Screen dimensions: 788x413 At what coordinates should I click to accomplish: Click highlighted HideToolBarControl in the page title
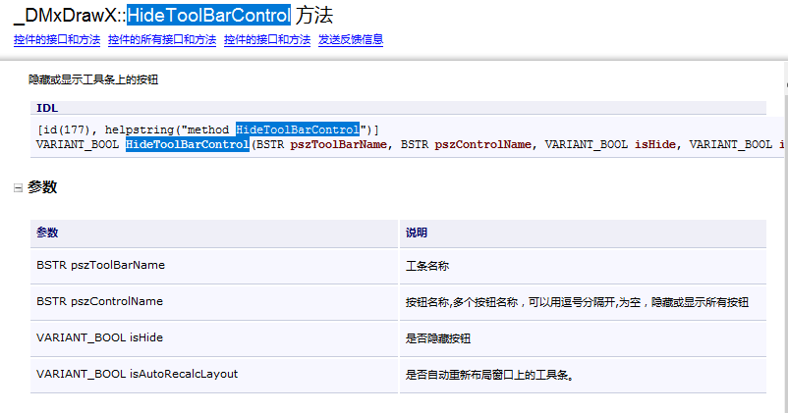pos(208,15)
